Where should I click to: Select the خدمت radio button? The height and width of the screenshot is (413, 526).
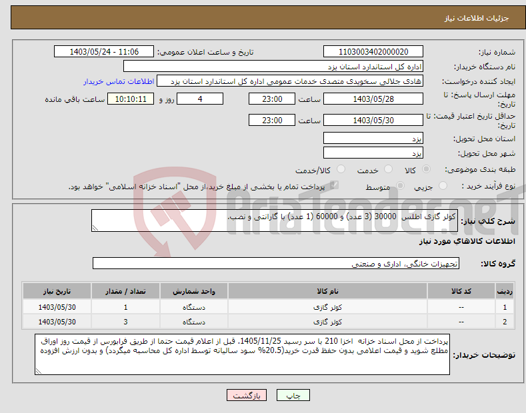coord(388,169)
